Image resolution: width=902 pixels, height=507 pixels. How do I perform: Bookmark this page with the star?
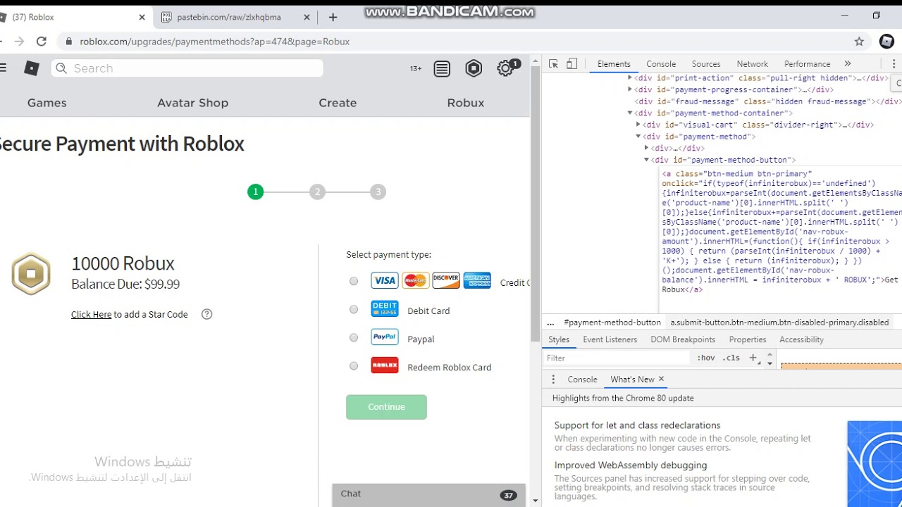(859, 42)
